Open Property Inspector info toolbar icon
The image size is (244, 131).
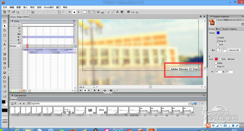click(x=98, y=12)
